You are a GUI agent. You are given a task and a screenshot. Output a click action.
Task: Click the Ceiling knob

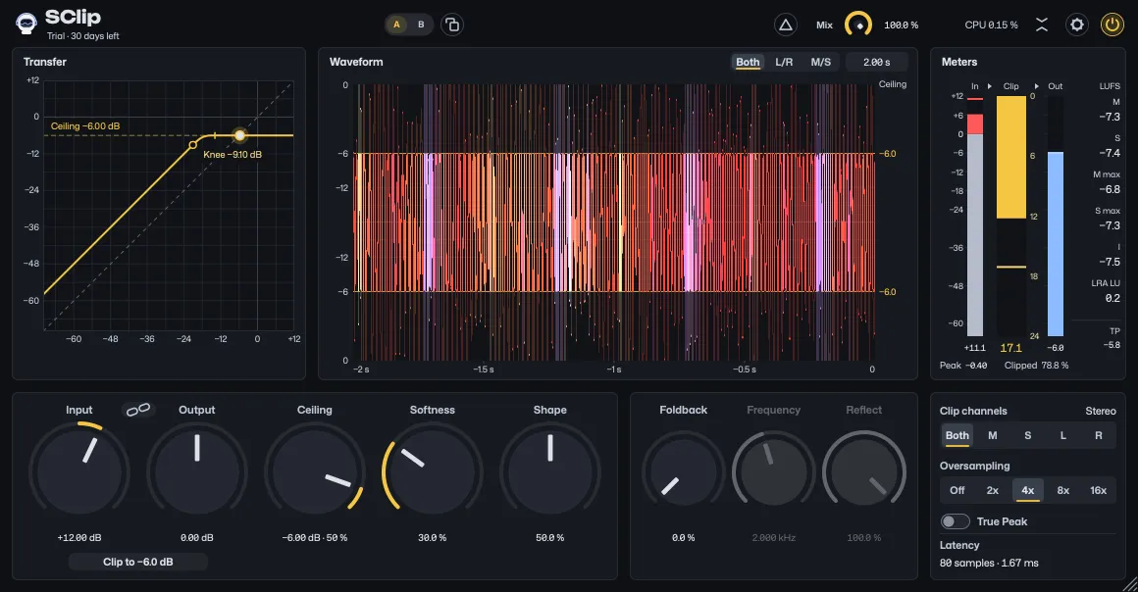(314, 472)
